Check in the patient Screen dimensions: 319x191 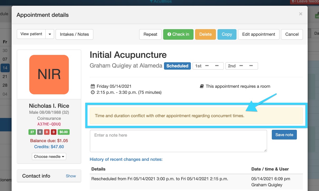(178, 34)
